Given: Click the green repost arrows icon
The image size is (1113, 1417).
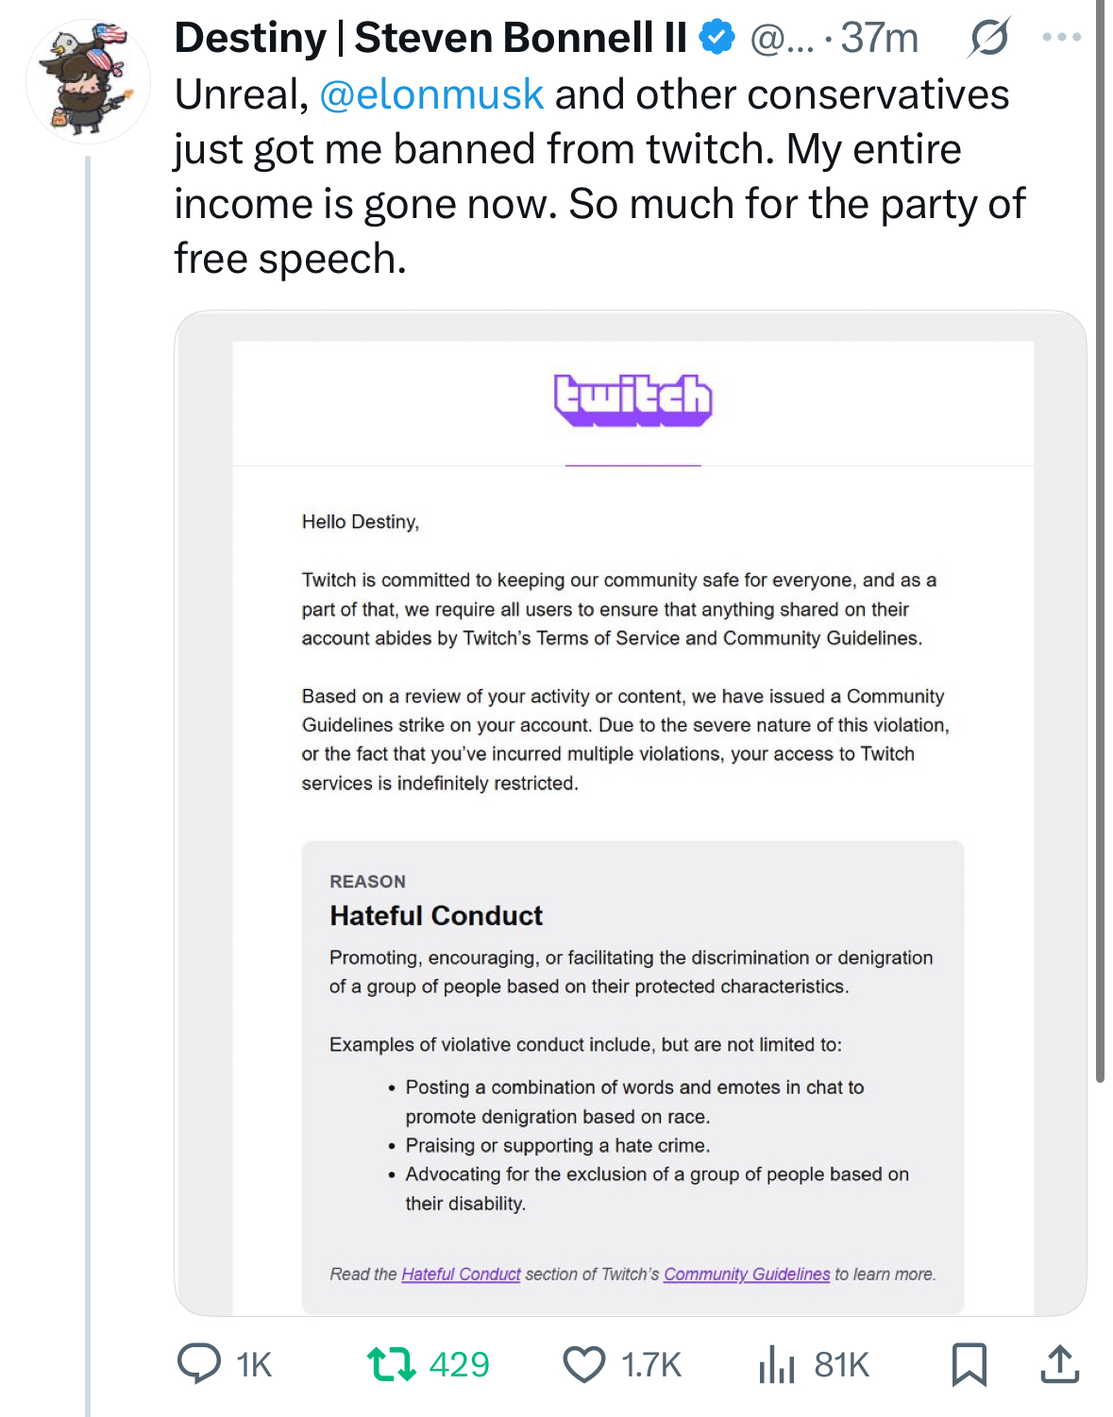Looking at the screenshot, I should [392, 1364].
